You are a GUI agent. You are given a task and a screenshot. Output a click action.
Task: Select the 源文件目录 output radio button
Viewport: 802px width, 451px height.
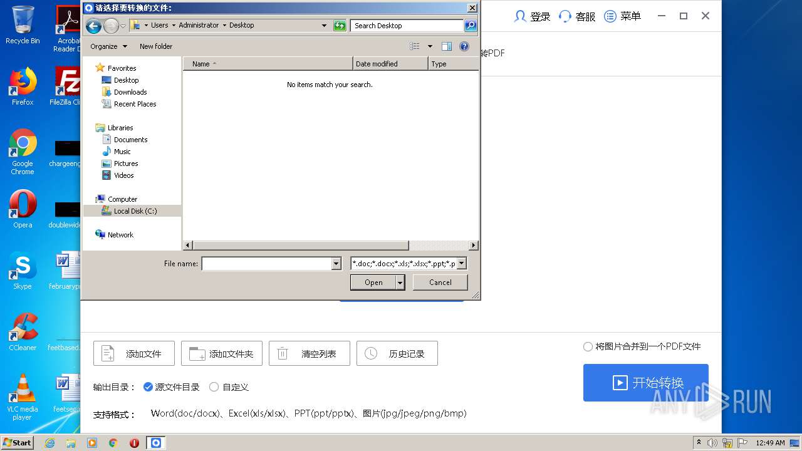148,387
